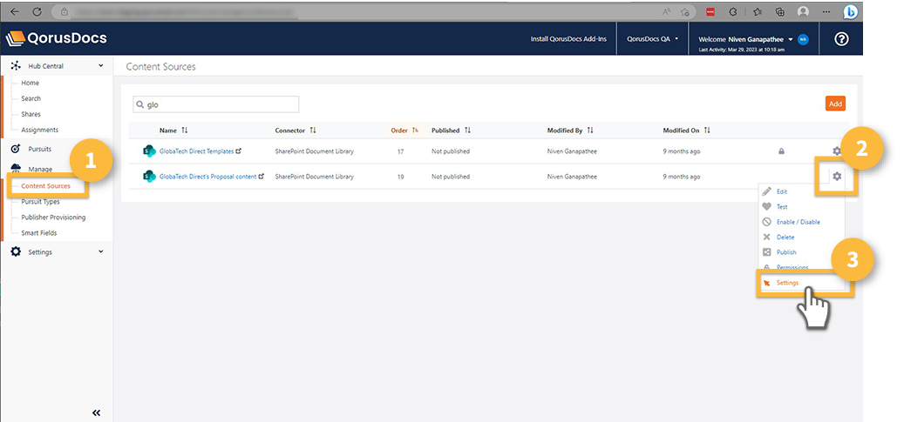Open the browser three-dot menu
This screenshot has height=422, width=904.
point(826,11)
